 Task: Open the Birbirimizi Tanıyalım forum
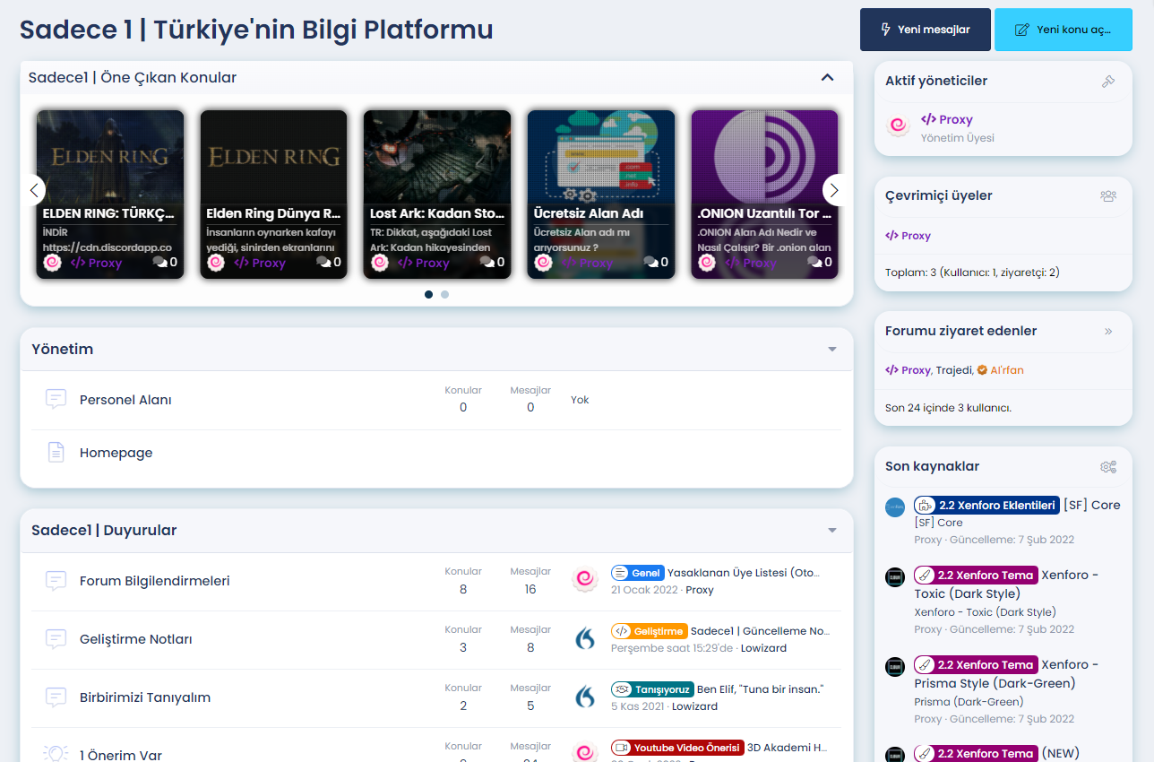tap(145, 697)
